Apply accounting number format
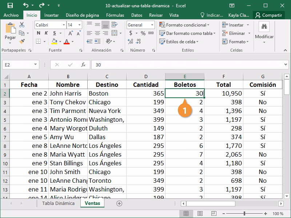The width and height of the screenshot is (291, 218). point(131,33)
